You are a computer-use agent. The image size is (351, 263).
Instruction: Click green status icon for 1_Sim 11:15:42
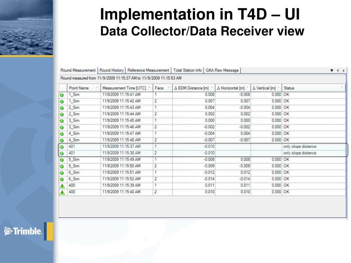[x=62, y=101]
